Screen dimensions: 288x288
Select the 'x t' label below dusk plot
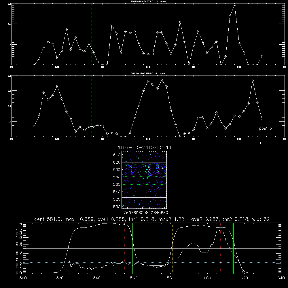(x=262, y=143)
